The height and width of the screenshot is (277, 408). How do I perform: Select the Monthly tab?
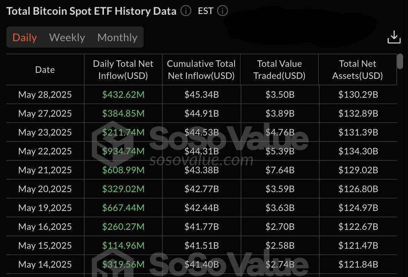click(117, 37)
